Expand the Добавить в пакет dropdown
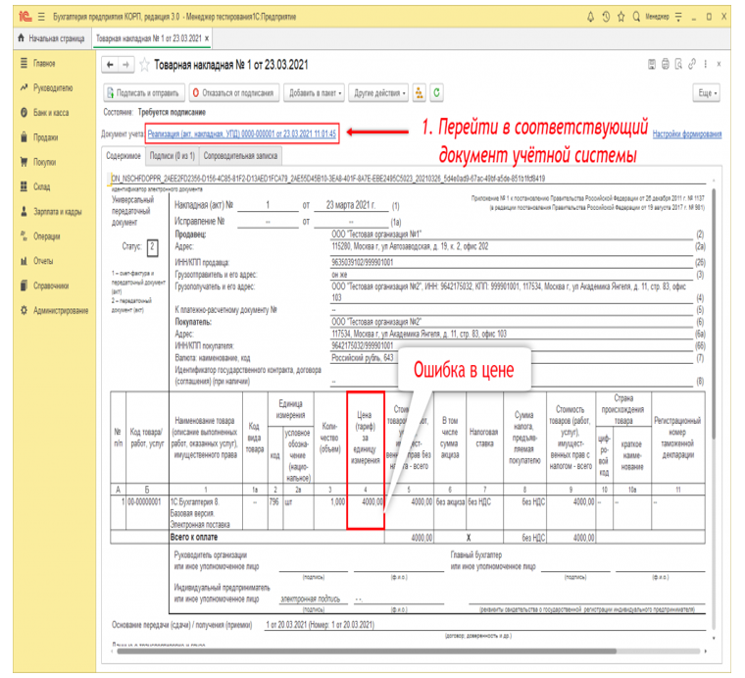745x678 pixels. (315, 92)
